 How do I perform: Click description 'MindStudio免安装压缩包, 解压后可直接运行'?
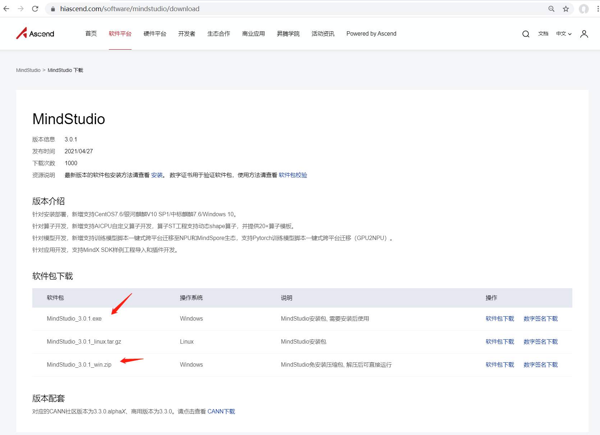click(336, 365)
